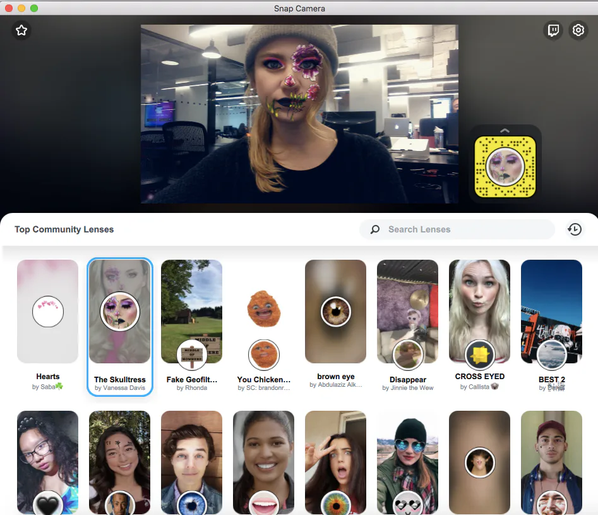Open the Twitch integration icon
The image size is (598, 515).
pyautogui.click(x=553, y=30)
